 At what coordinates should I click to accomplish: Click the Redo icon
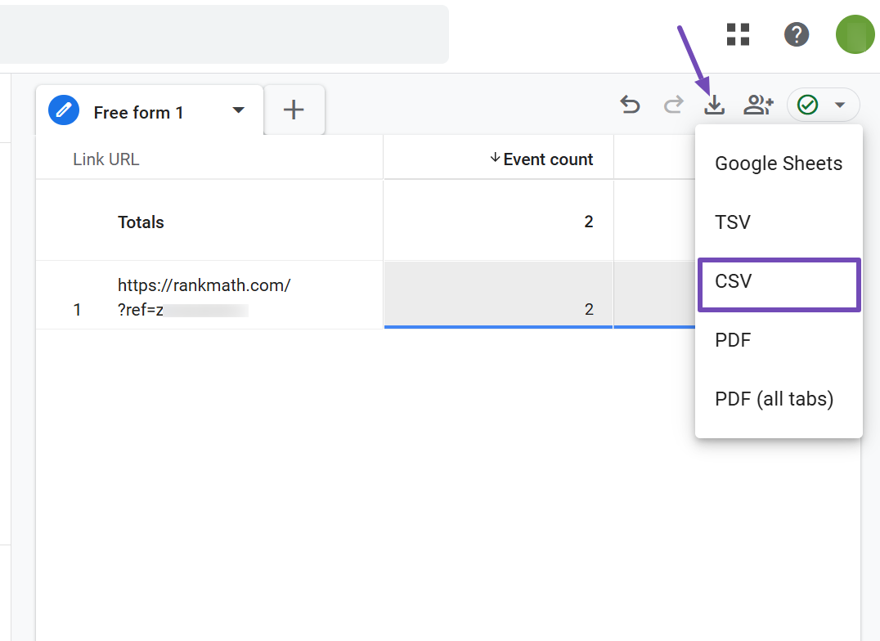coord(672,105)
